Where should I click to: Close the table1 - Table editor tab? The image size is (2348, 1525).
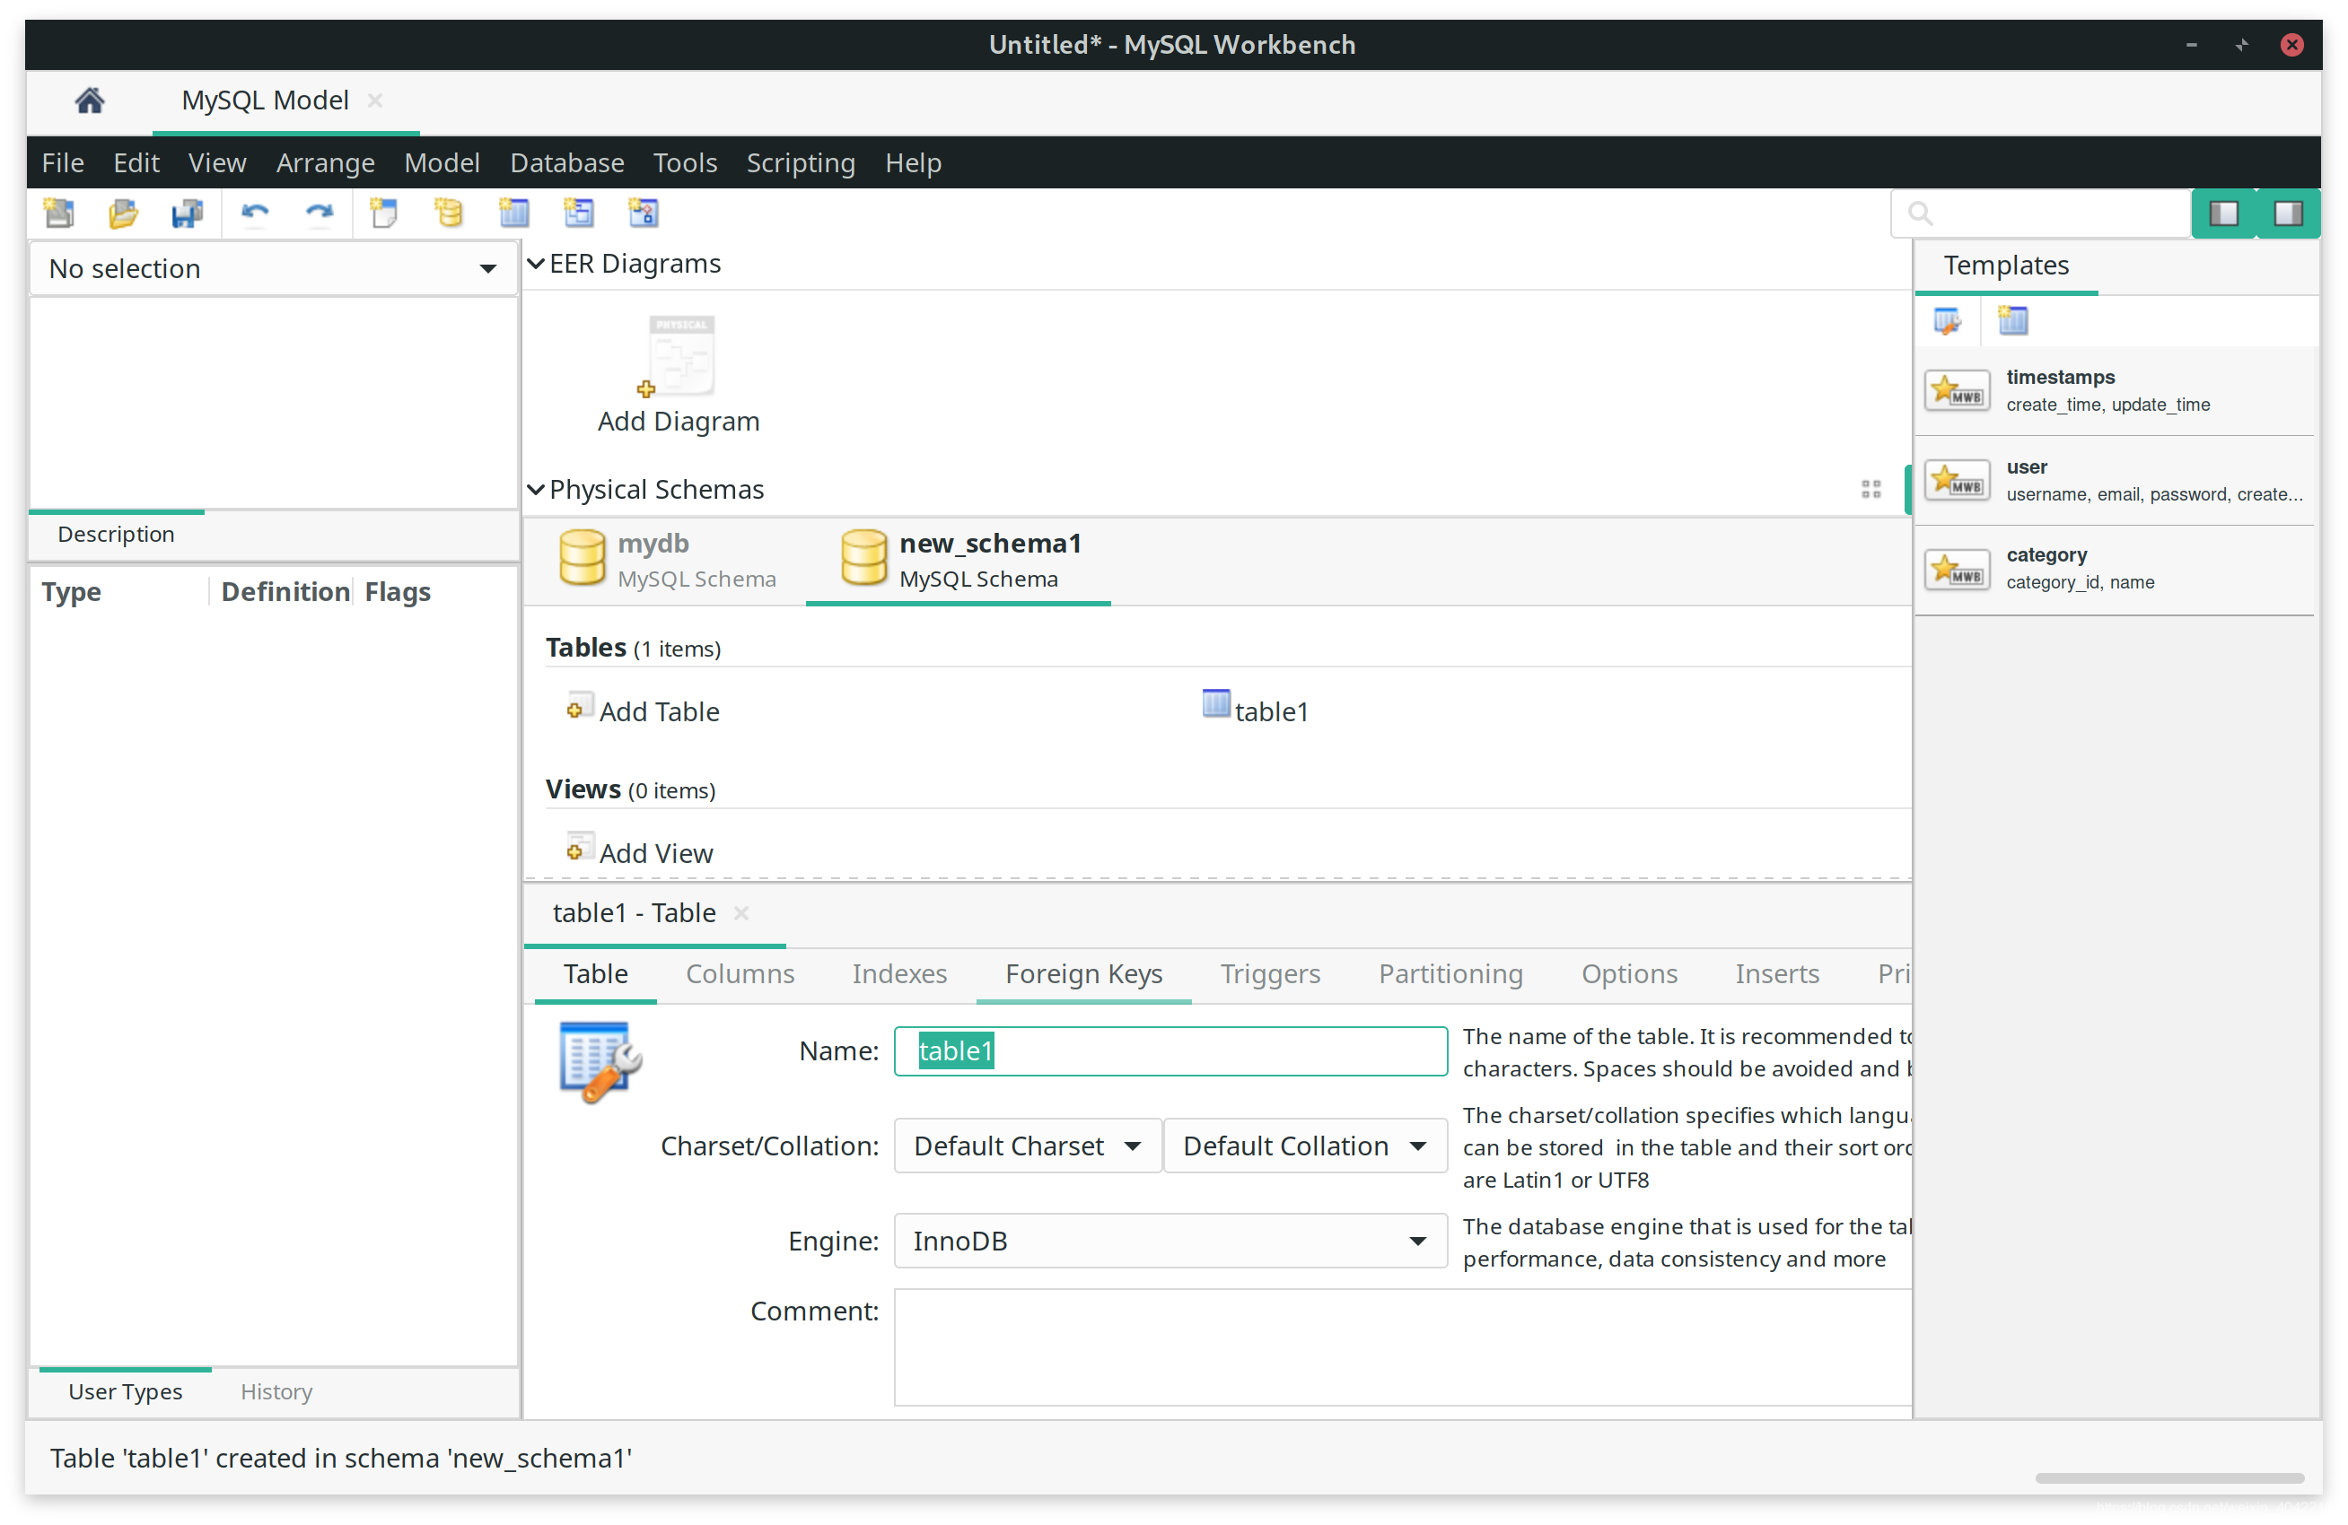(740, 913)
